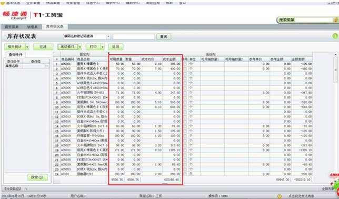Click the 过滤 button

(43, 47)
